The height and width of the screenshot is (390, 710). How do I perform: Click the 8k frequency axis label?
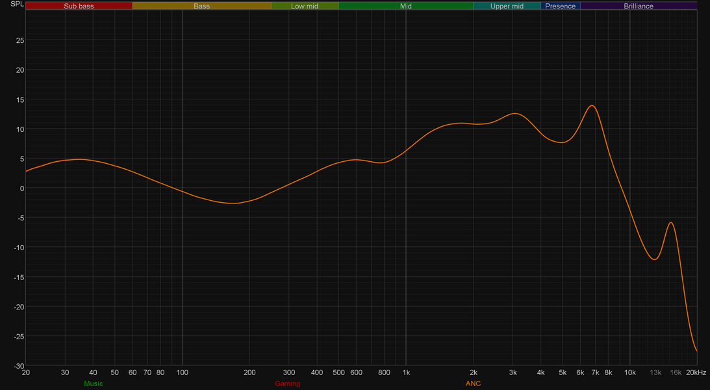pyautogui.click(x=609, y=373)
